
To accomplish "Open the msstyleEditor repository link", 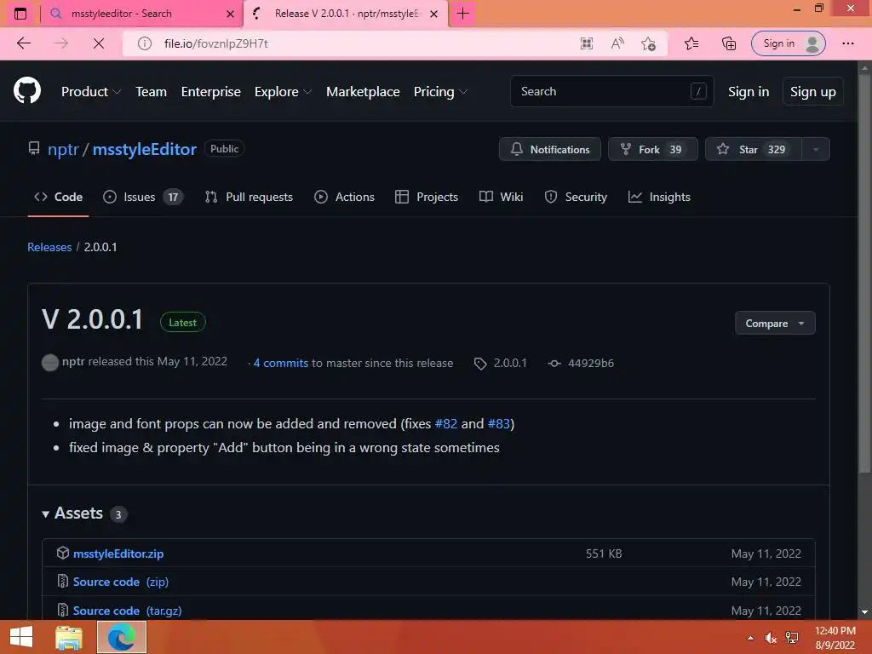I will [144, 149].
